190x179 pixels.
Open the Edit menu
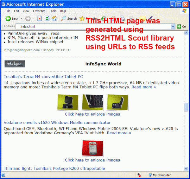[x=16, y=11]
